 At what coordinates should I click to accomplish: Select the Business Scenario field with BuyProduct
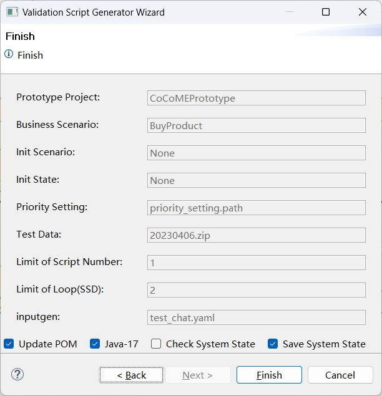coord(256,125)
